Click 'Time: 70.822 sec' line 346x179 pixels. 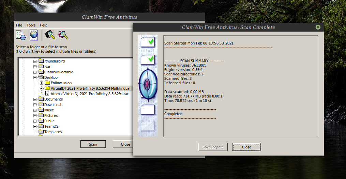187,101
